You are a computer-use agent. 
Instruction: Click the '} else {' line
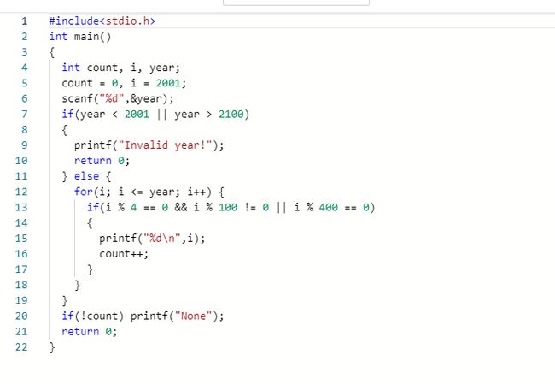[86, 176]
